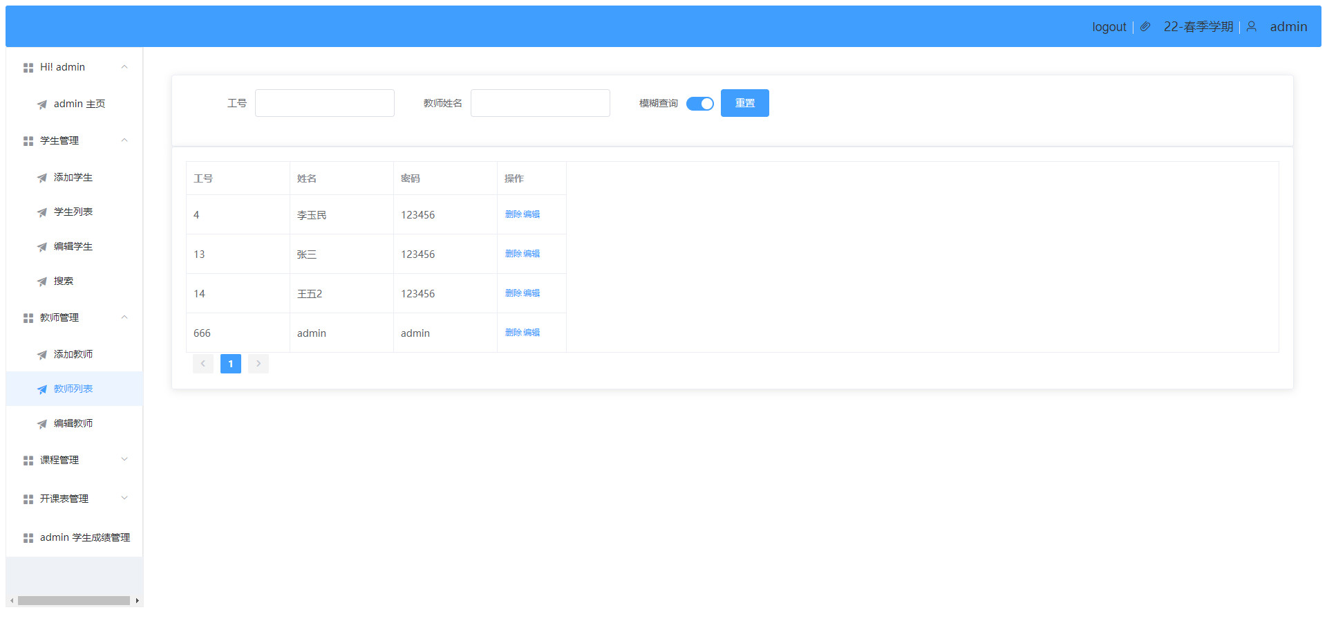Viewport: 1327px width, 630px height.
Task: Expand the 课程管理 section chevron
Action: pos(124,459)
